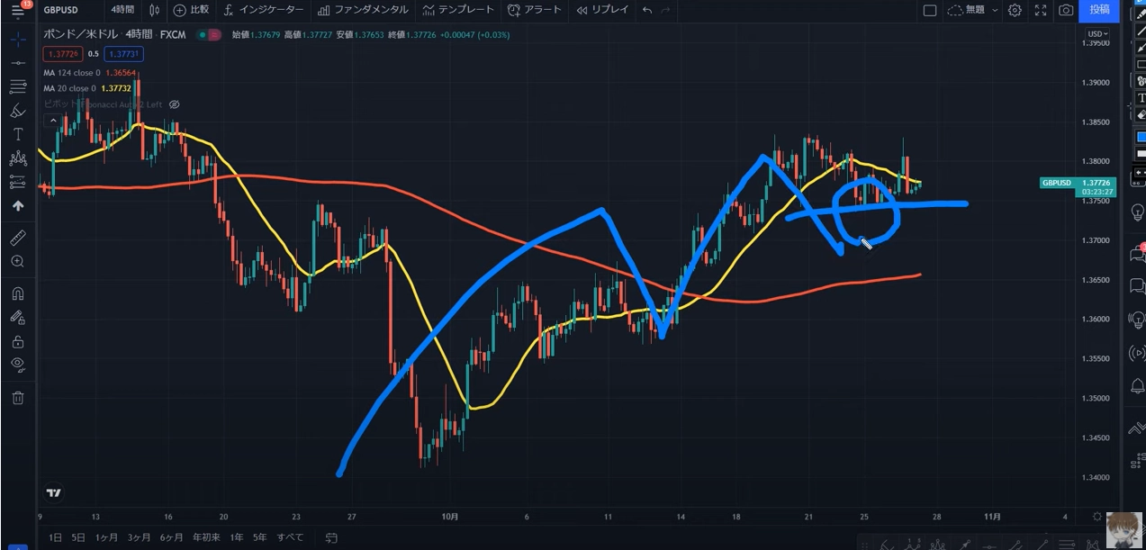Open the patterns drawing tools
Viewport: 1146px width, 550px height.
click(17, 158)
